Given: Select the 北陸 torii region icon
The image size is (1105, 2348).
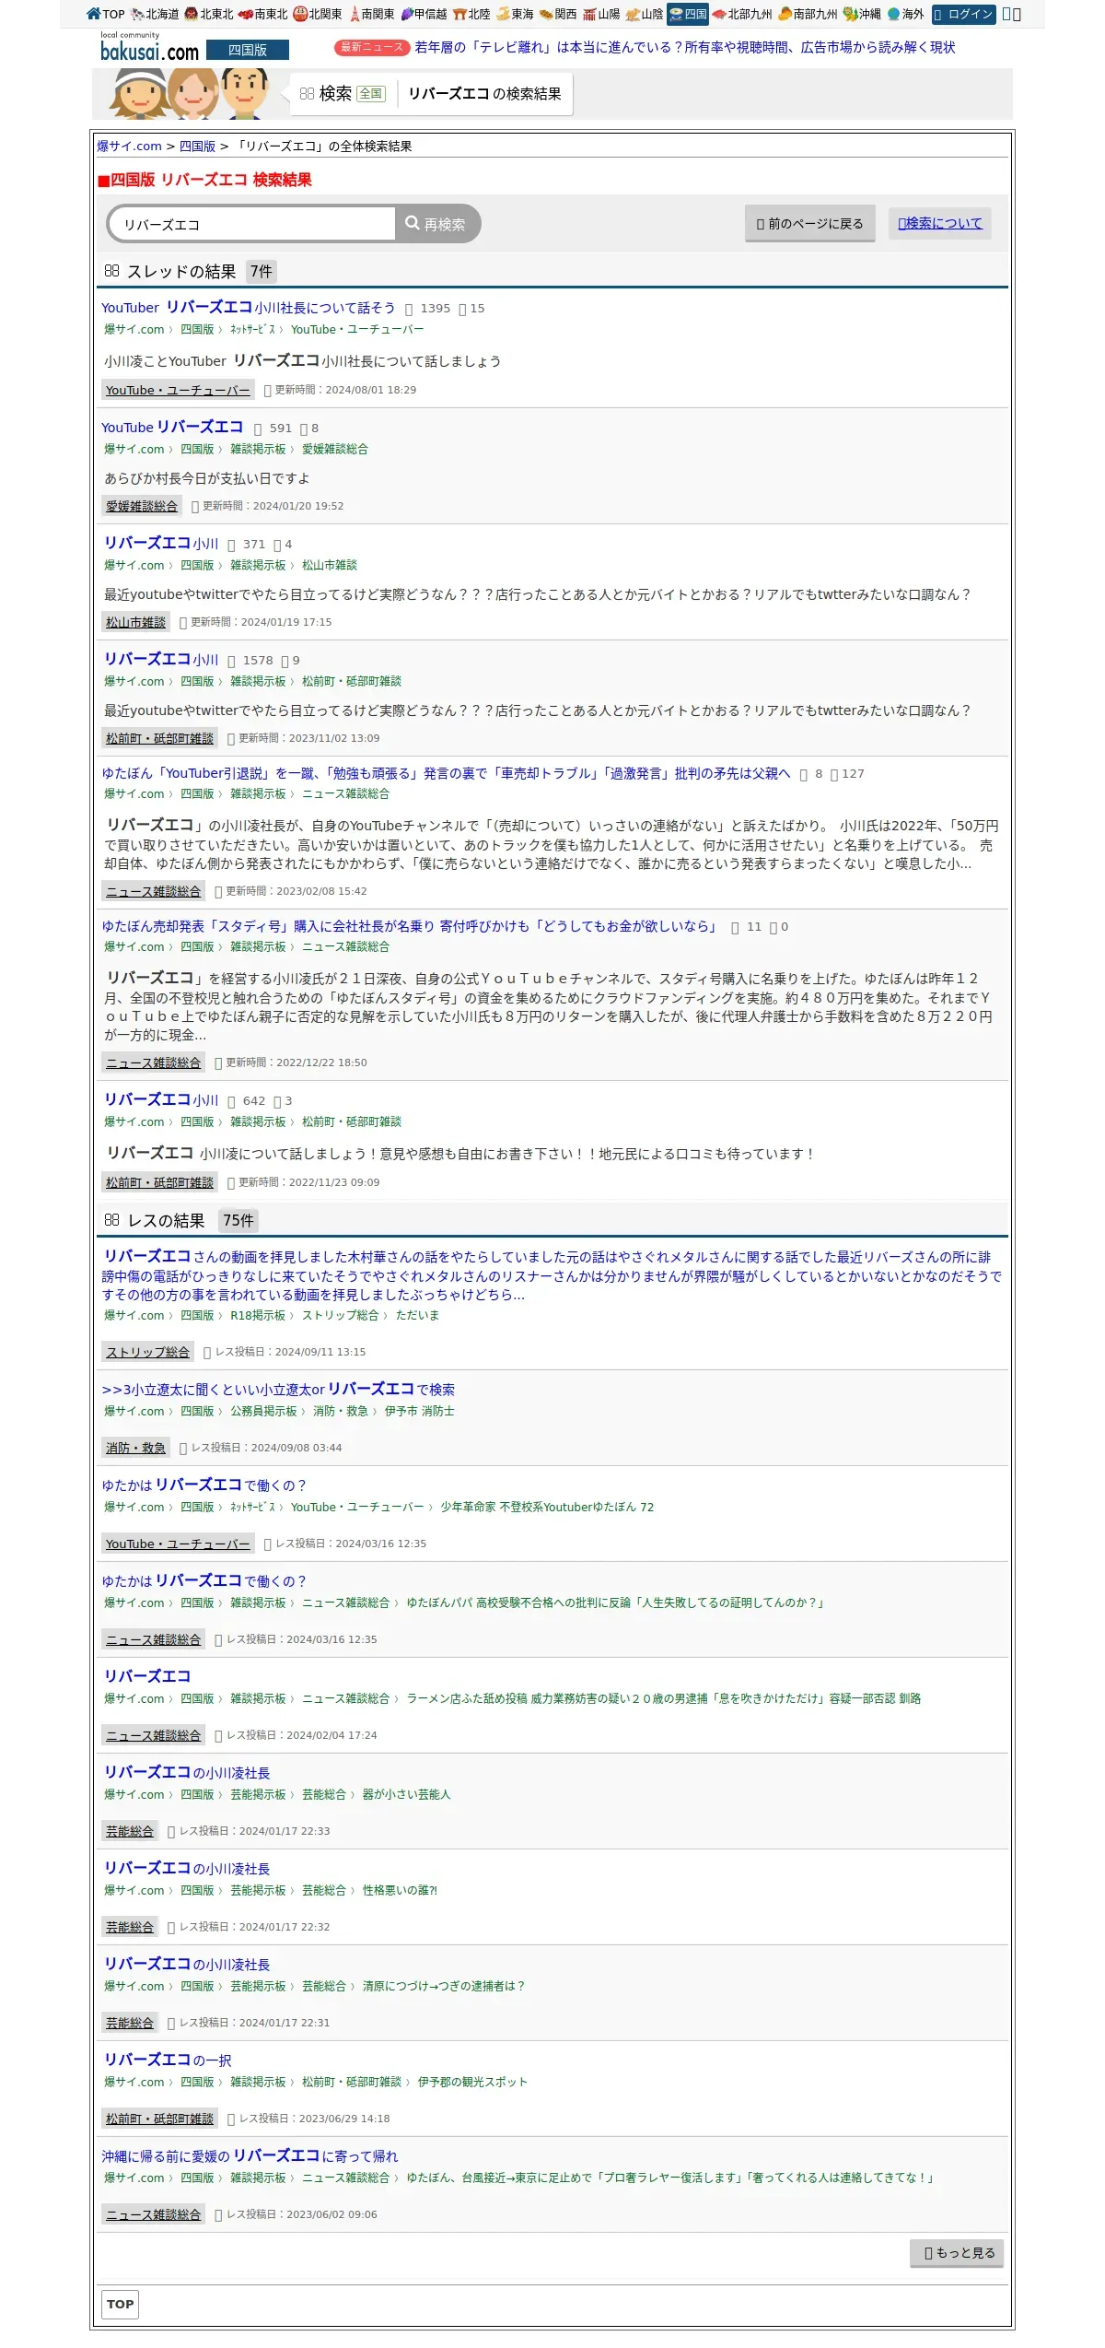Looking at the screenshot, I should pyautogui.click(x=471, y=14).
